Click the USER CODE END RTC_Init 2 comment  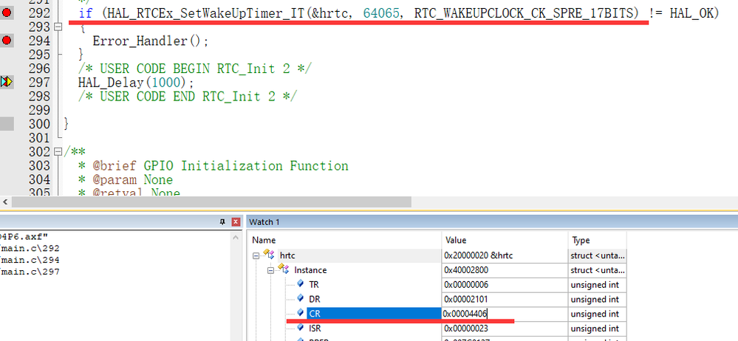(188, 97)
